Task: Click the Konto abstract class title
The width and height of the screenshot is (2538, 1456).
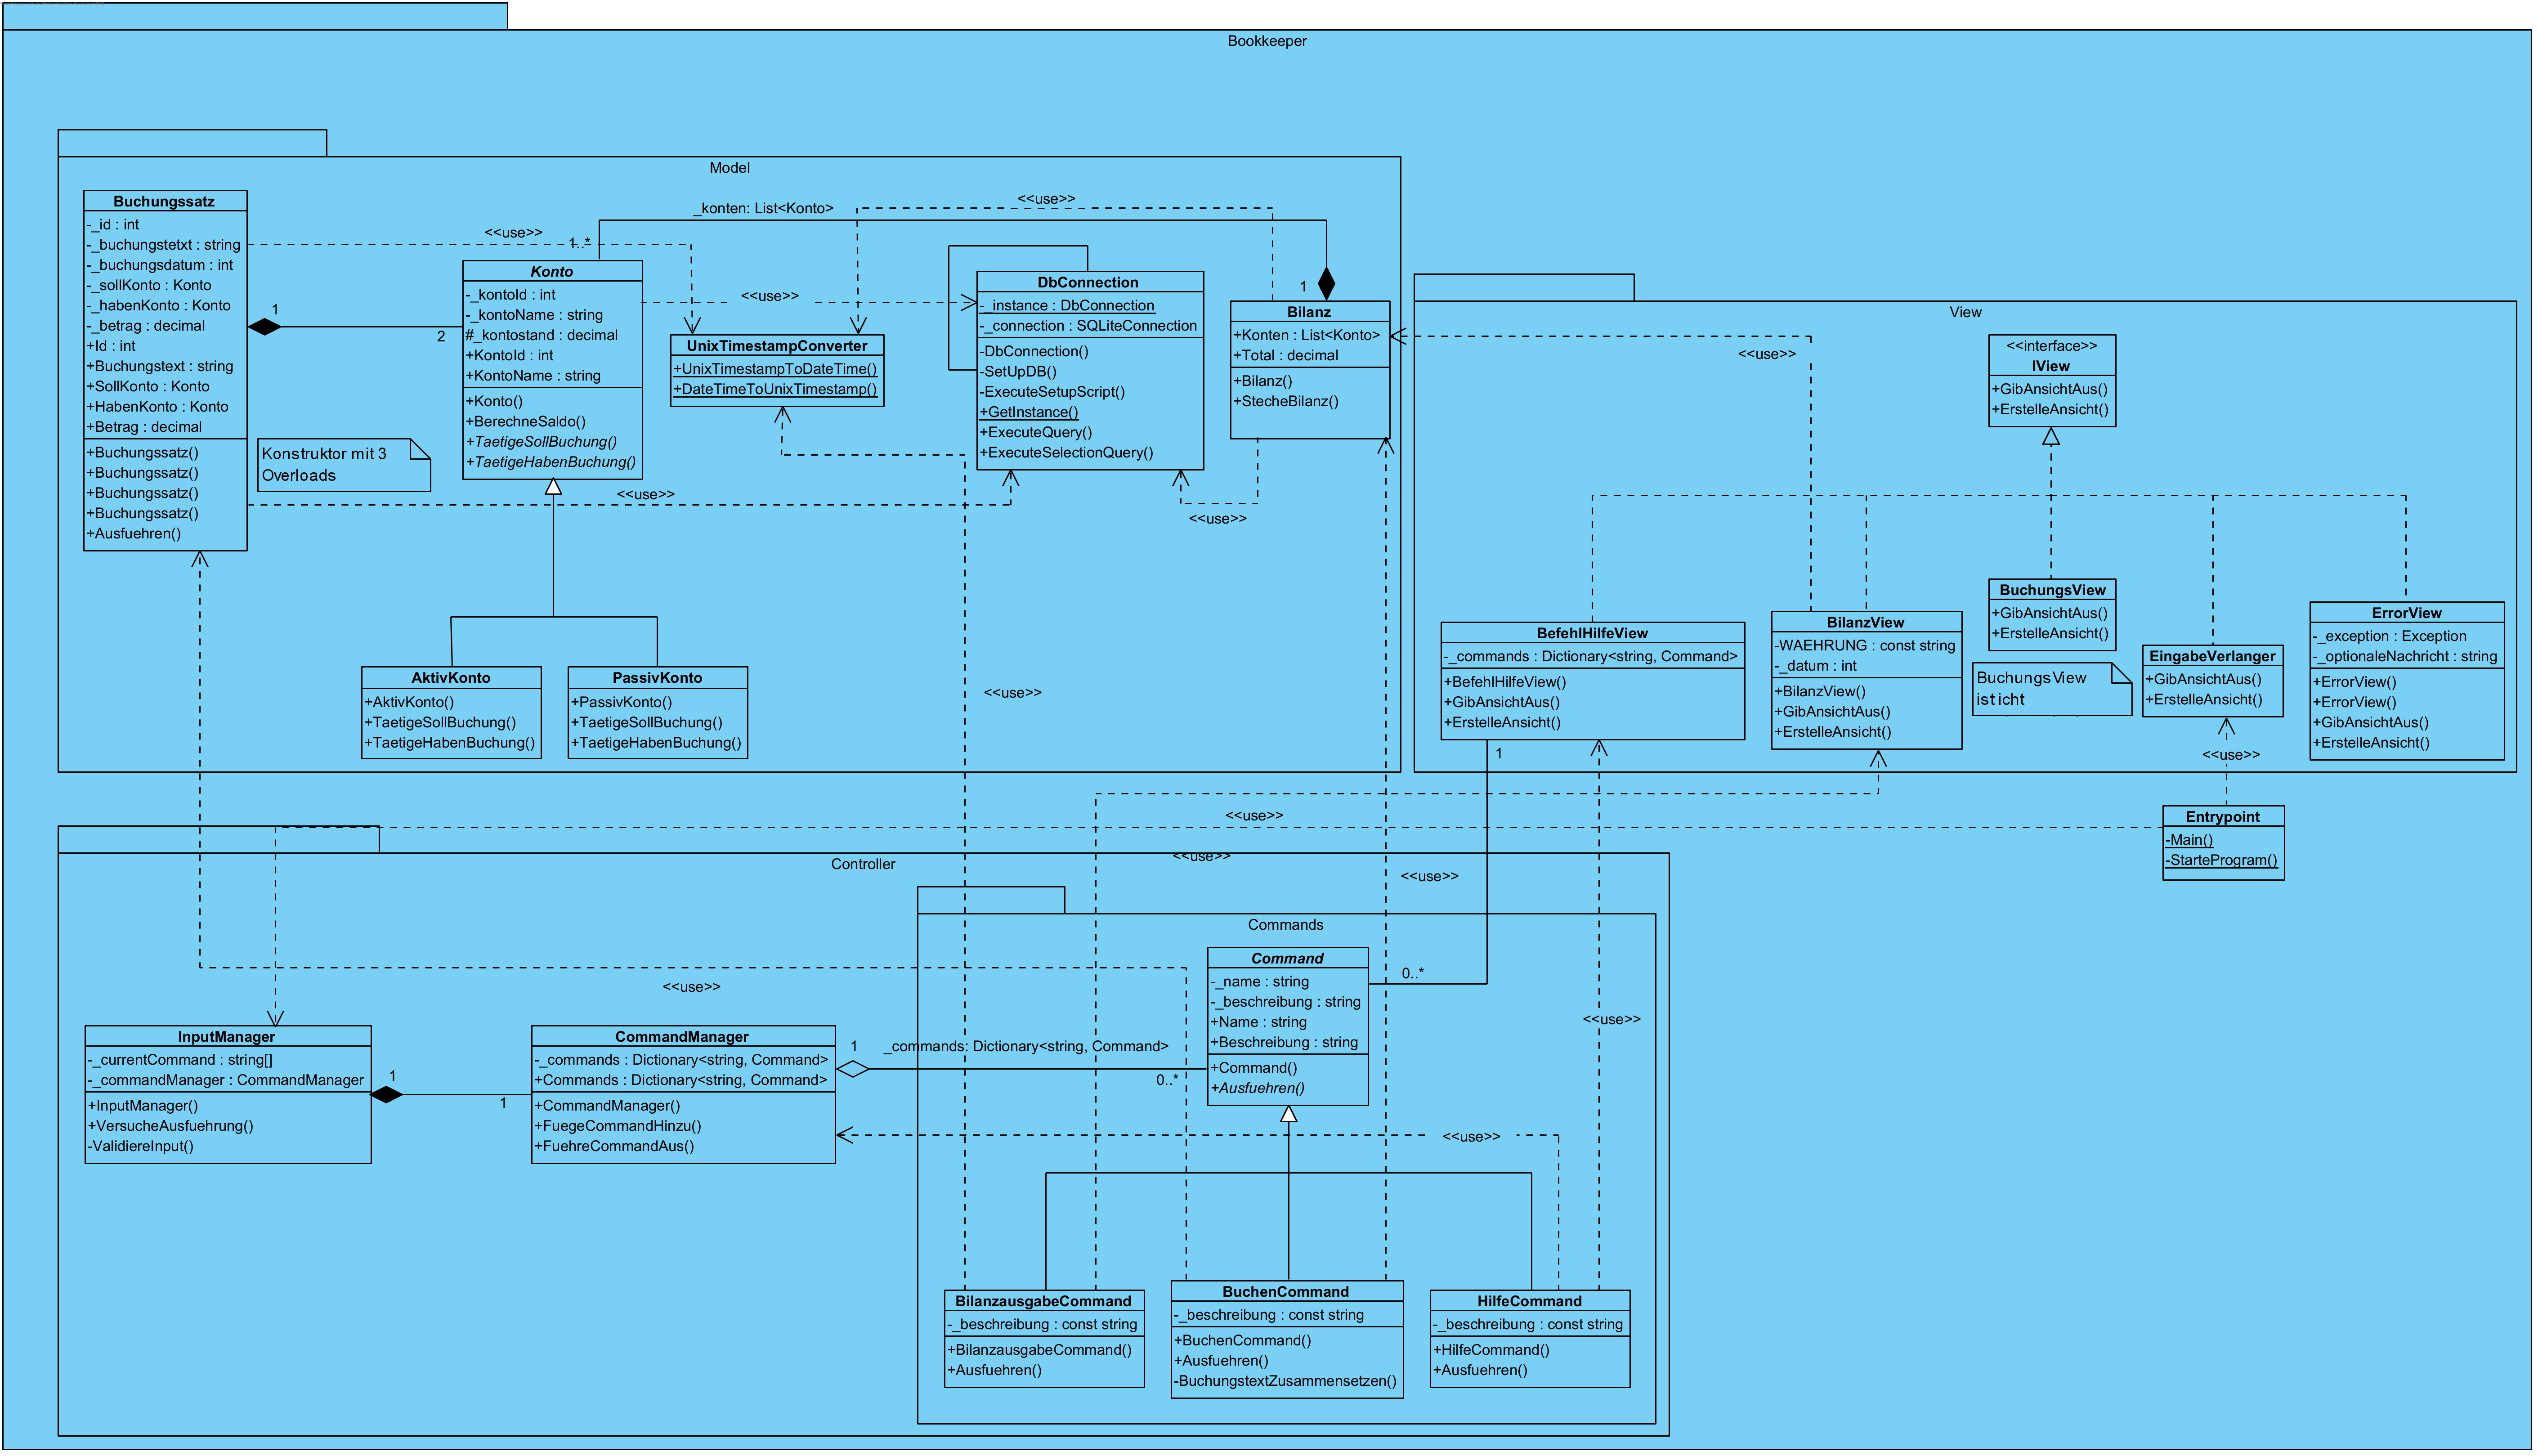Action: point(552,272)
